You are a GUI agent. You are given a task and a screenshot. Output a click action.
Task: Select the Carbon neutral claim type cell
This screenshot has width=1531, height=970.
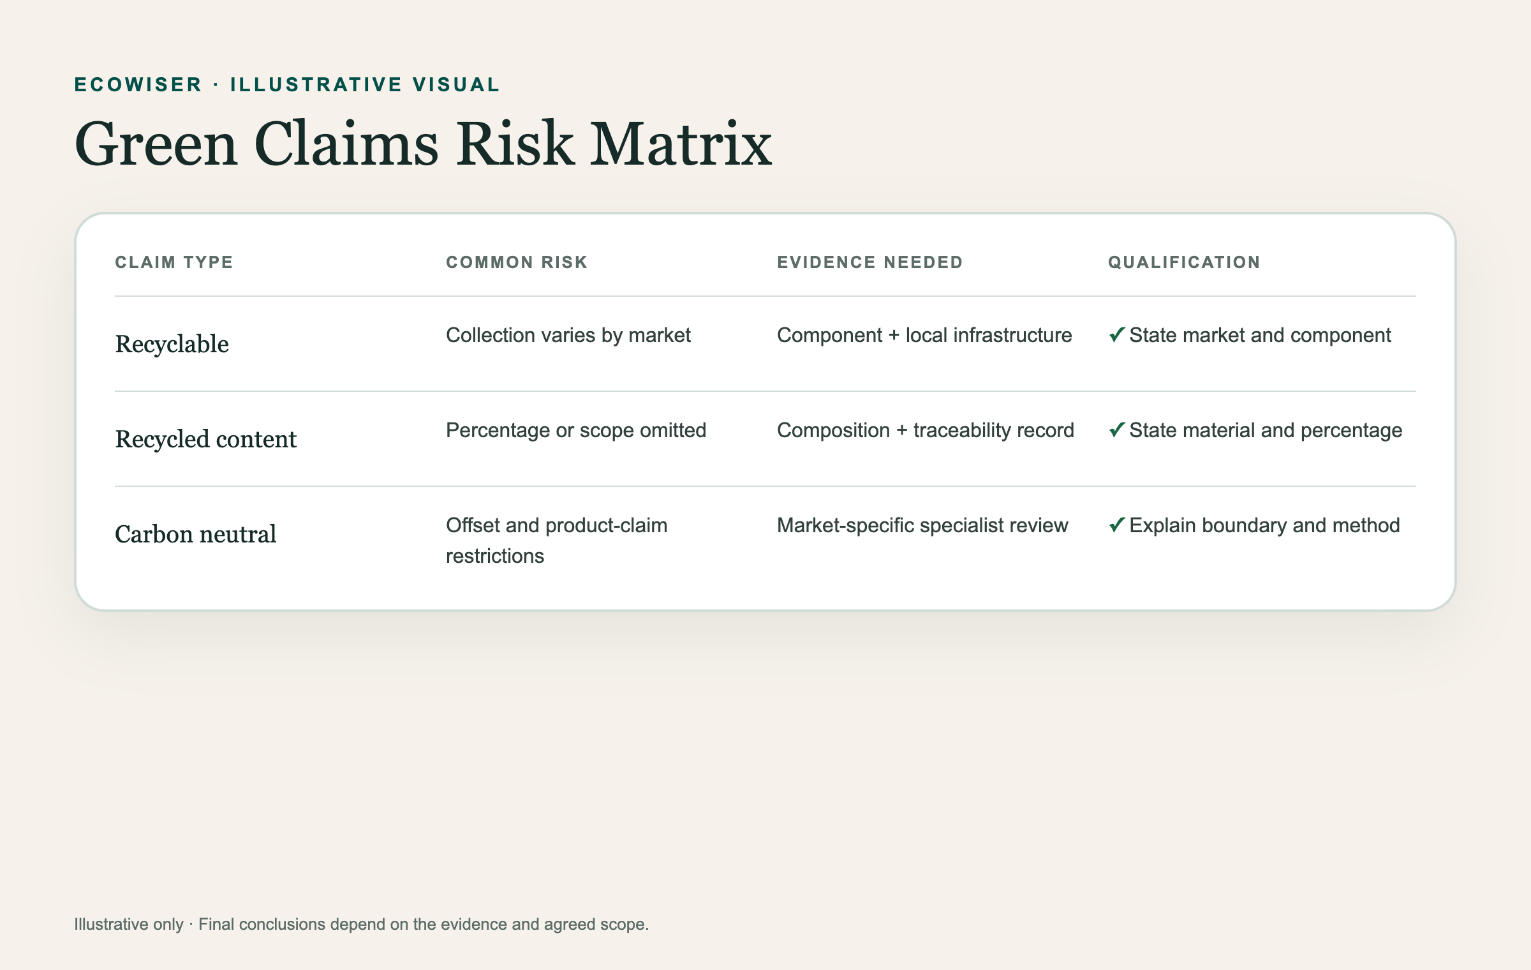pos(195,534)
